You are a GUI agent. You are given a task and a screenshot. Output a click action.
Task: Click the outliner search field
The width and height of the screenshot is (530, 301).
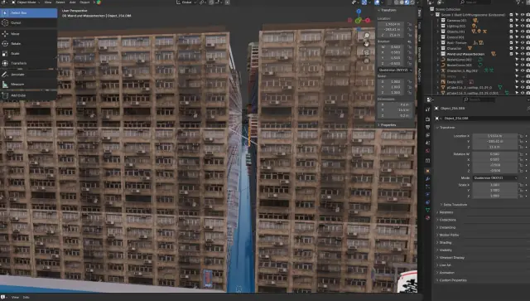[x=475, y=2]
